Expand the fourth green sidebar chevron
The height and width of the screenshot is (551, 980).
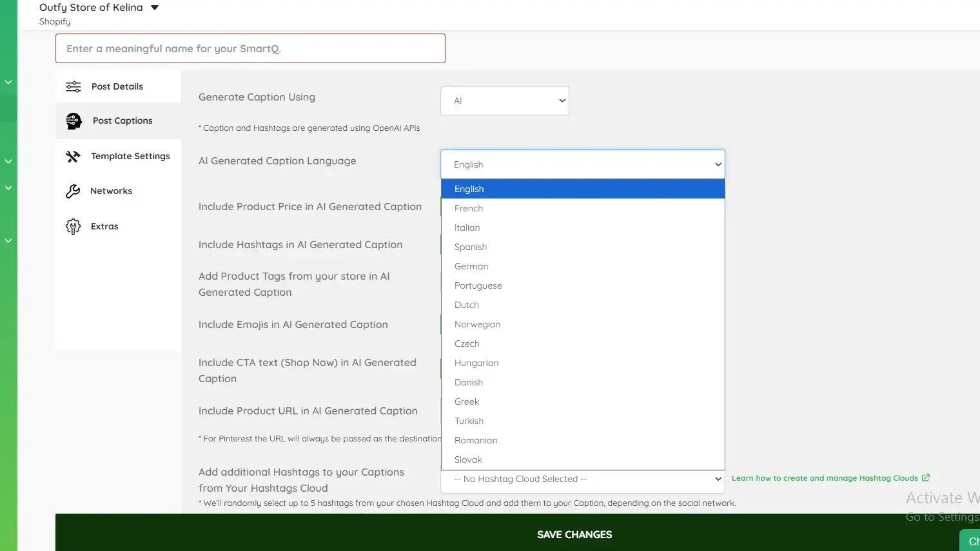(x=8, y=240)
